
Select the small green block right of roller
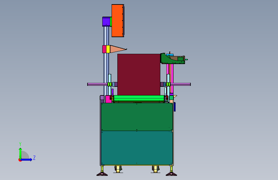(x=171, y=98)
